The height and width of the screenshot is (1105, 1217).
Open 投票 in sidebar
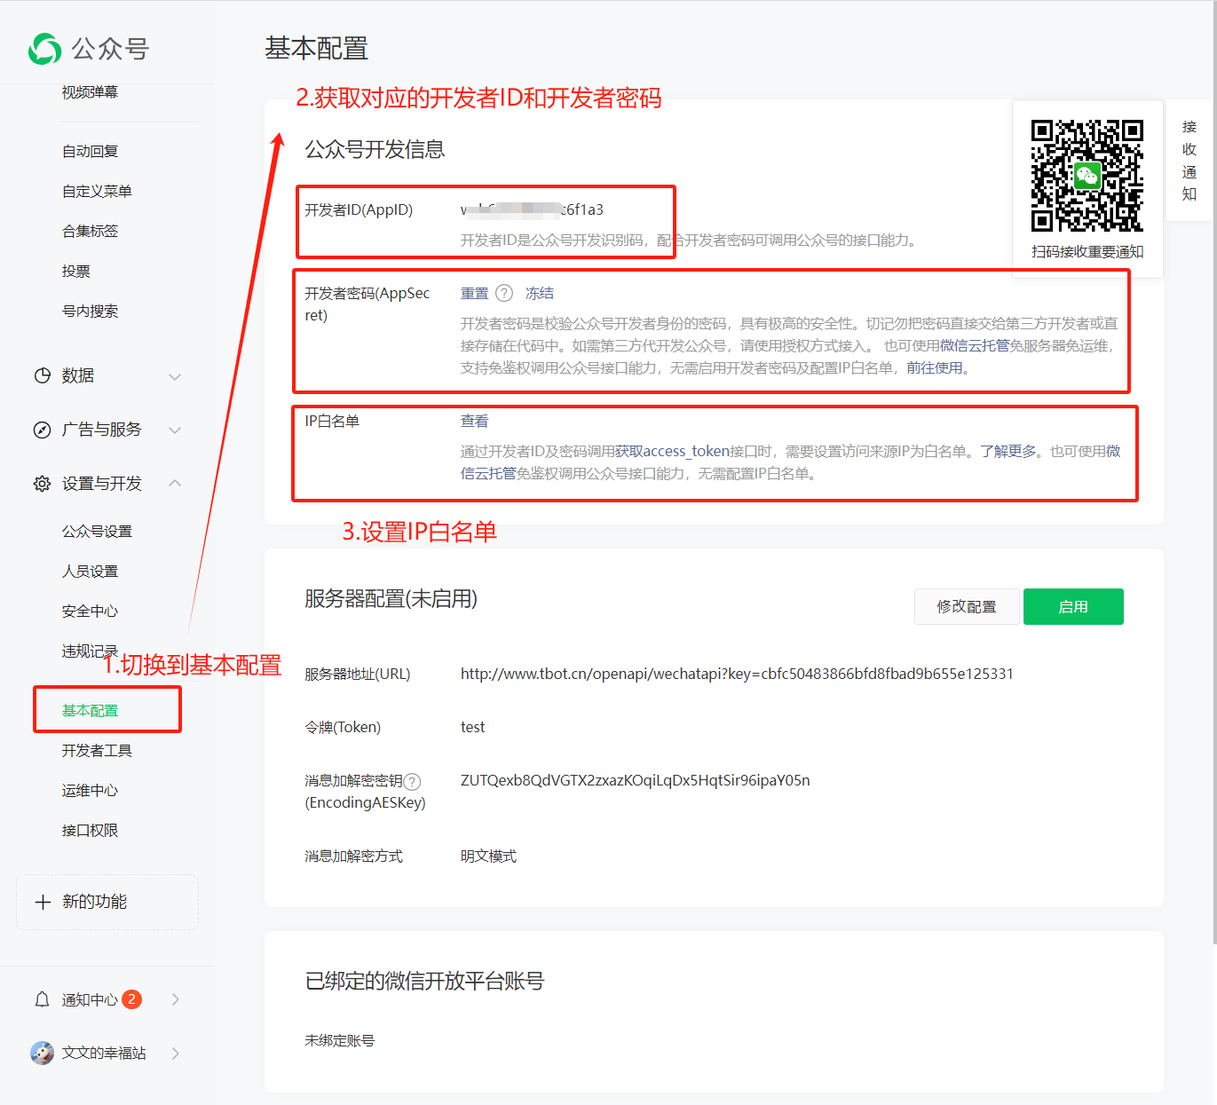click(x=75, y=272)
